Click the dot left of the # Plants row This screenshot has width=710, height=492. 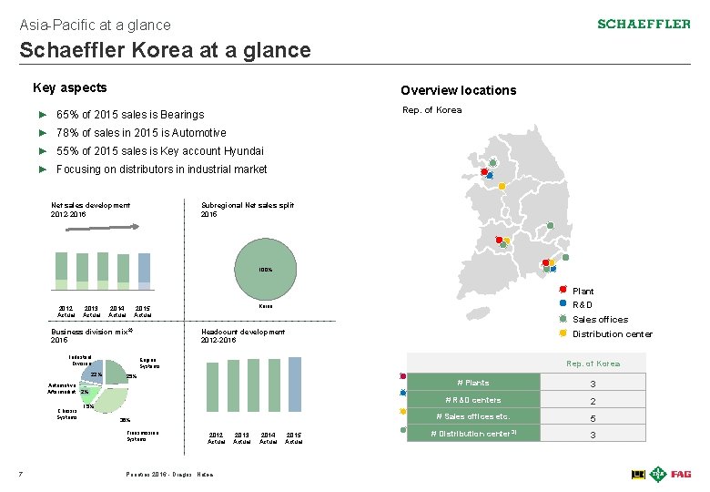pyautogui.click(x=402, y=376)
